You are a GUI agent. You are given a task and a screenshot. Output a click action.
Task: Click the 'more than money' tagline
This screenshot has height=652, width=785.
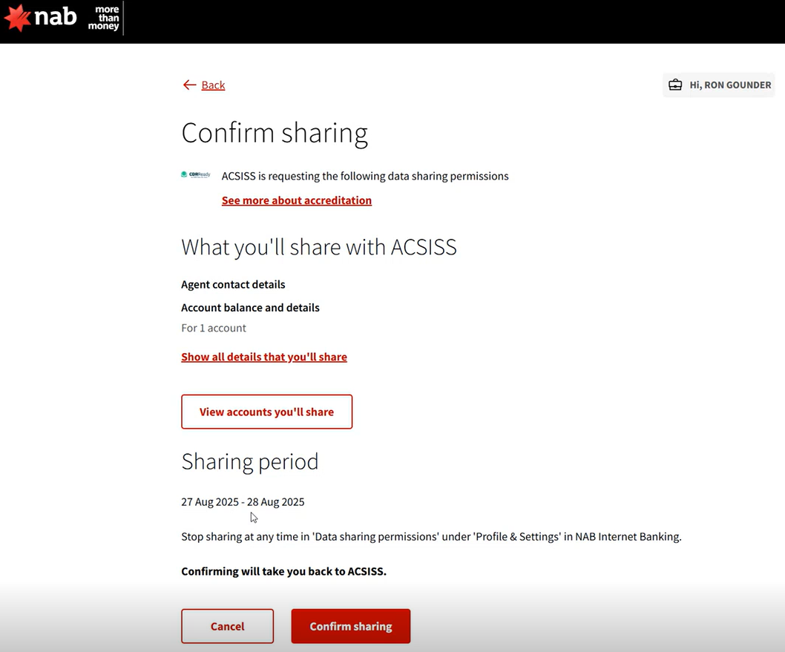pyautogui.click(x=103, y=19)
